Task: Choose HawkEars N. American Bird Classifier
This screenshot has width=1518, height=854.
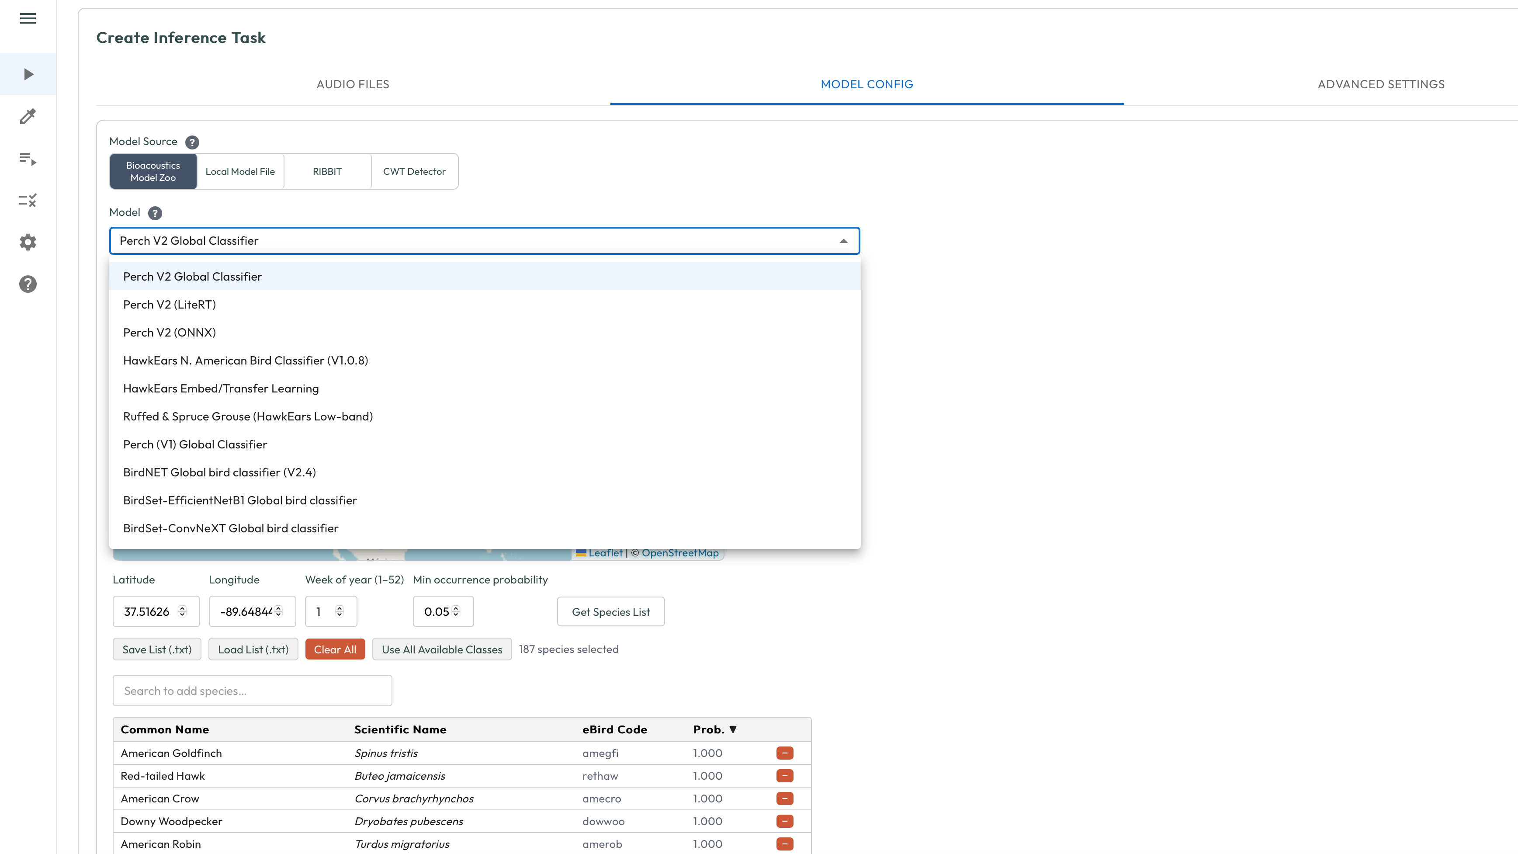Action: tap(485, 361)
